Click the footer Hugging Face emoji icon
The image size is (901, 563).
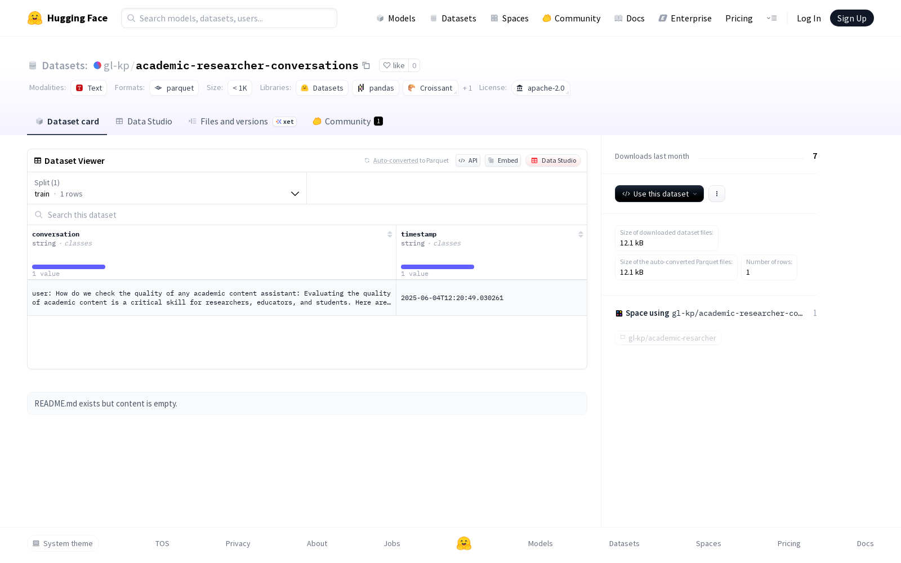[x=464, y=543]
